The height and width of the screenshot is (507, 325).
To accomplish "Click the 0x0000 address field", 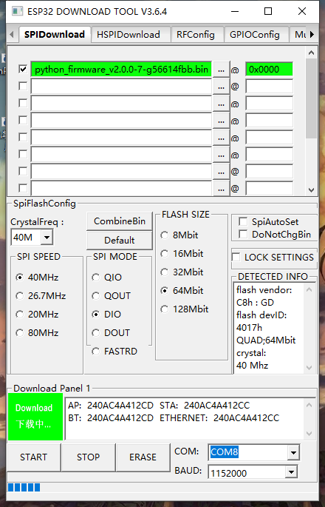I will tap(269, 70).
